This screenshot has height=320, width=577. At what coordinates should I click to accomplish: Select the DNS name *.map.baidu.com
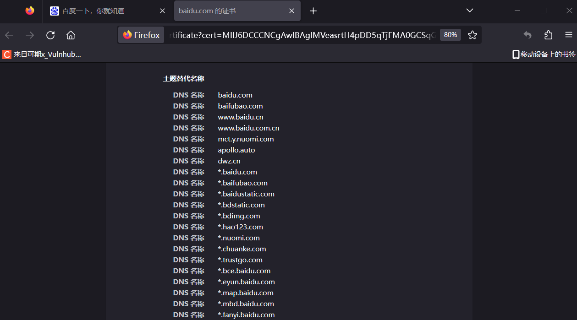pyautogui.click(x=246, y=293)
